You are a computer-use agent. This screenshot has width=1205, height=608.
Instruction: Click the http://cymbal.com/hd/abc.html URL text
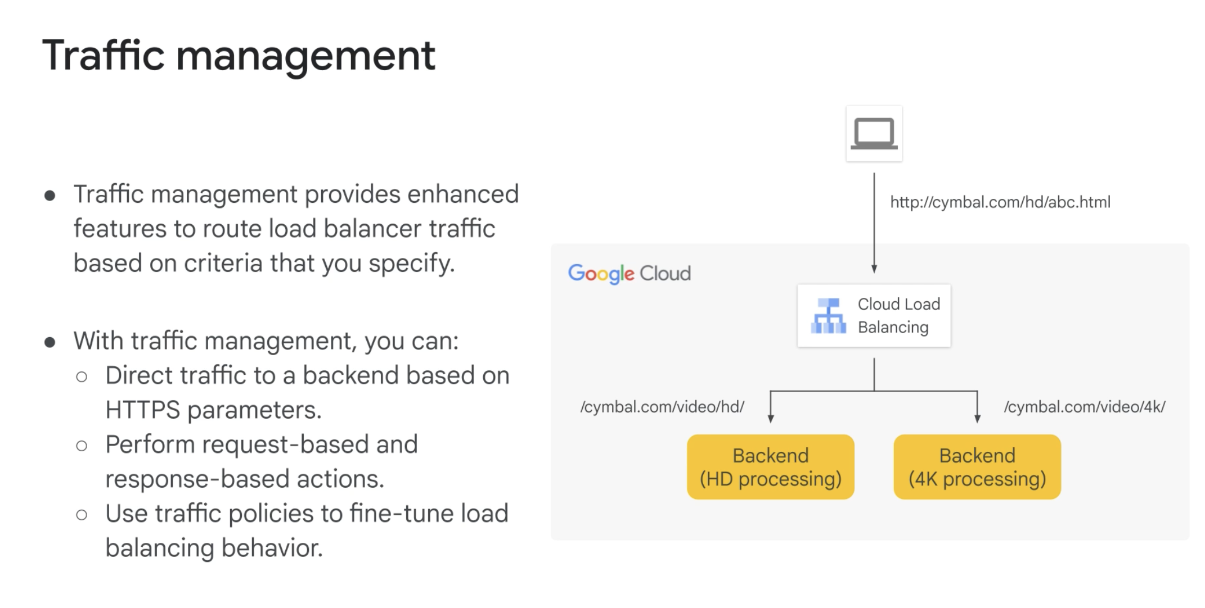pyautogui.click(x=1000, y=202)
